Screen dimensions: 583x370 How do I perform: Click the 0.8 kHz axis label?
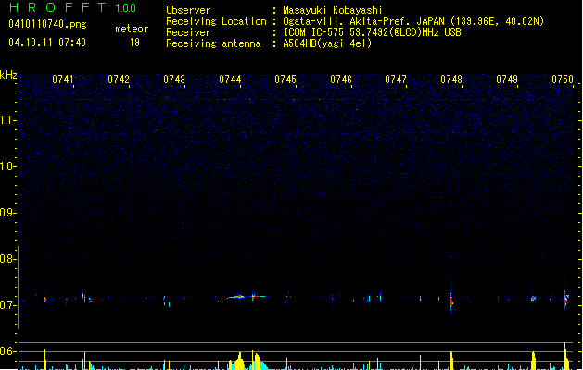(7, 259)
